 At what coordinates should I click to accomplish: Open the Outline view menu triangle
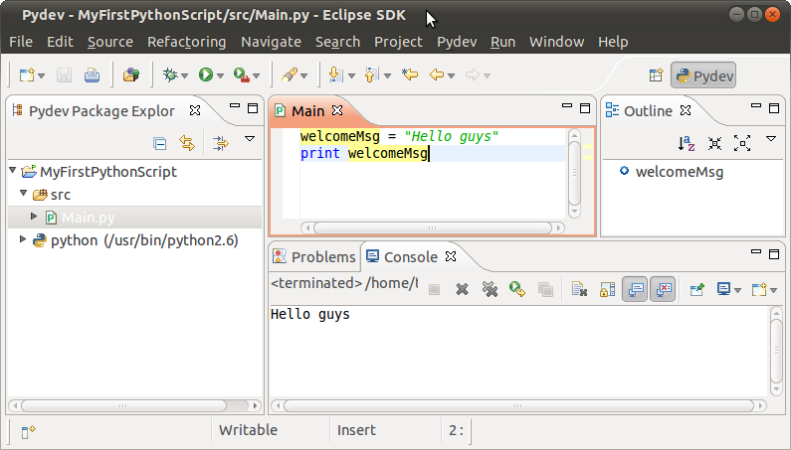tap(771, 139)
